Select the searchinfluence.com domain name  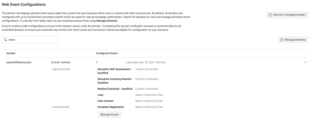click(19, 62)
